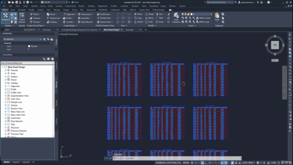Click the Toolspace help icon
The image size is (293, 165).
tap(53, 59)
